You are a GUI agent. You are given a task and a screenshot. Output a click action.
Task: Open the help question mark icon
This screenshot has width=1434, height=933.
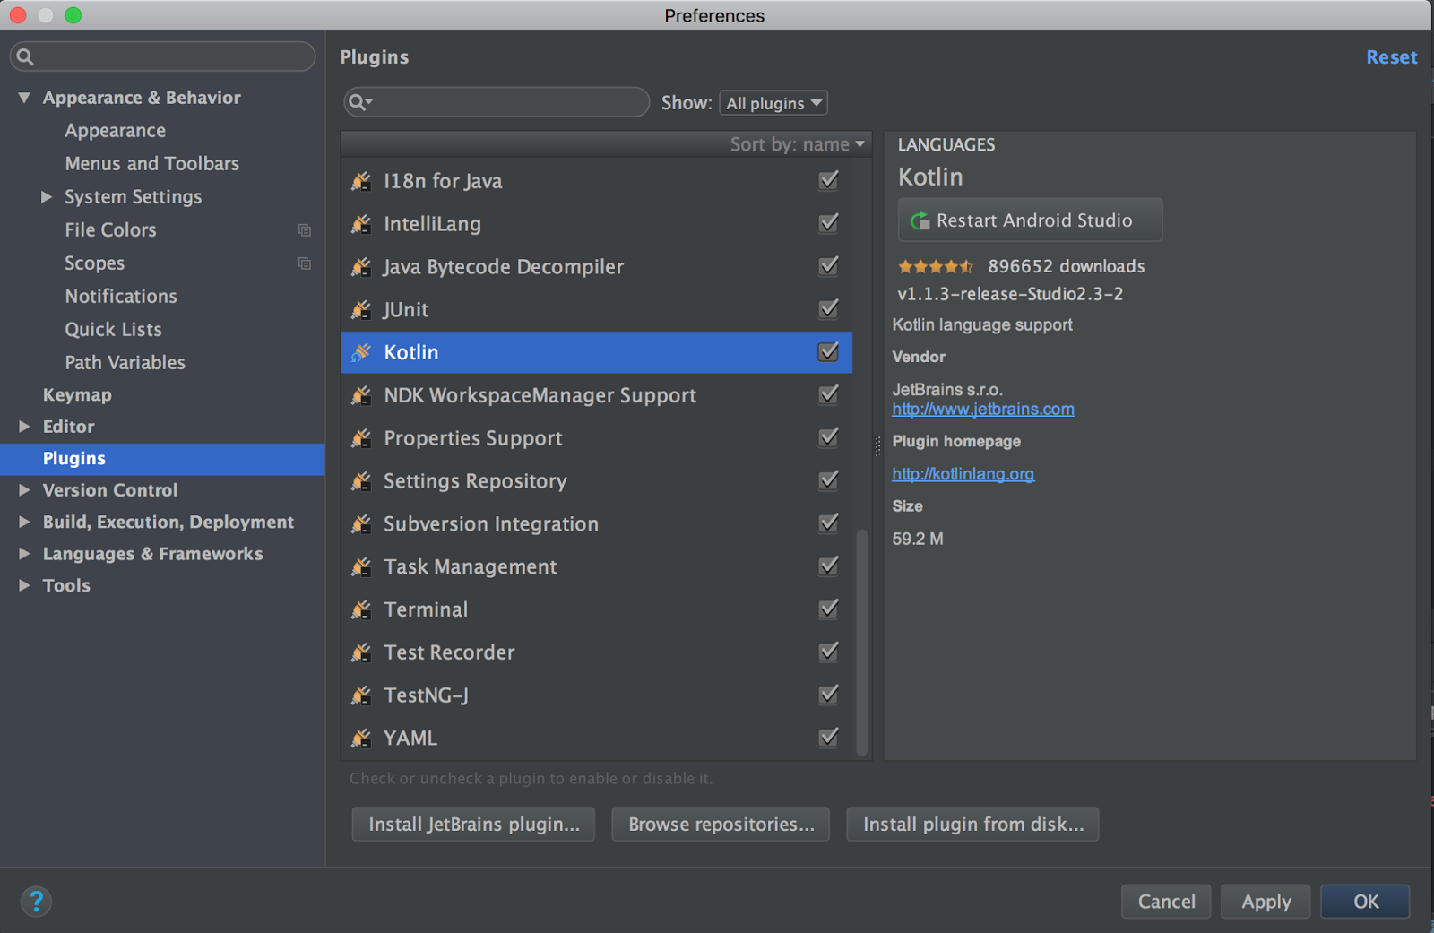coord(36,902)
